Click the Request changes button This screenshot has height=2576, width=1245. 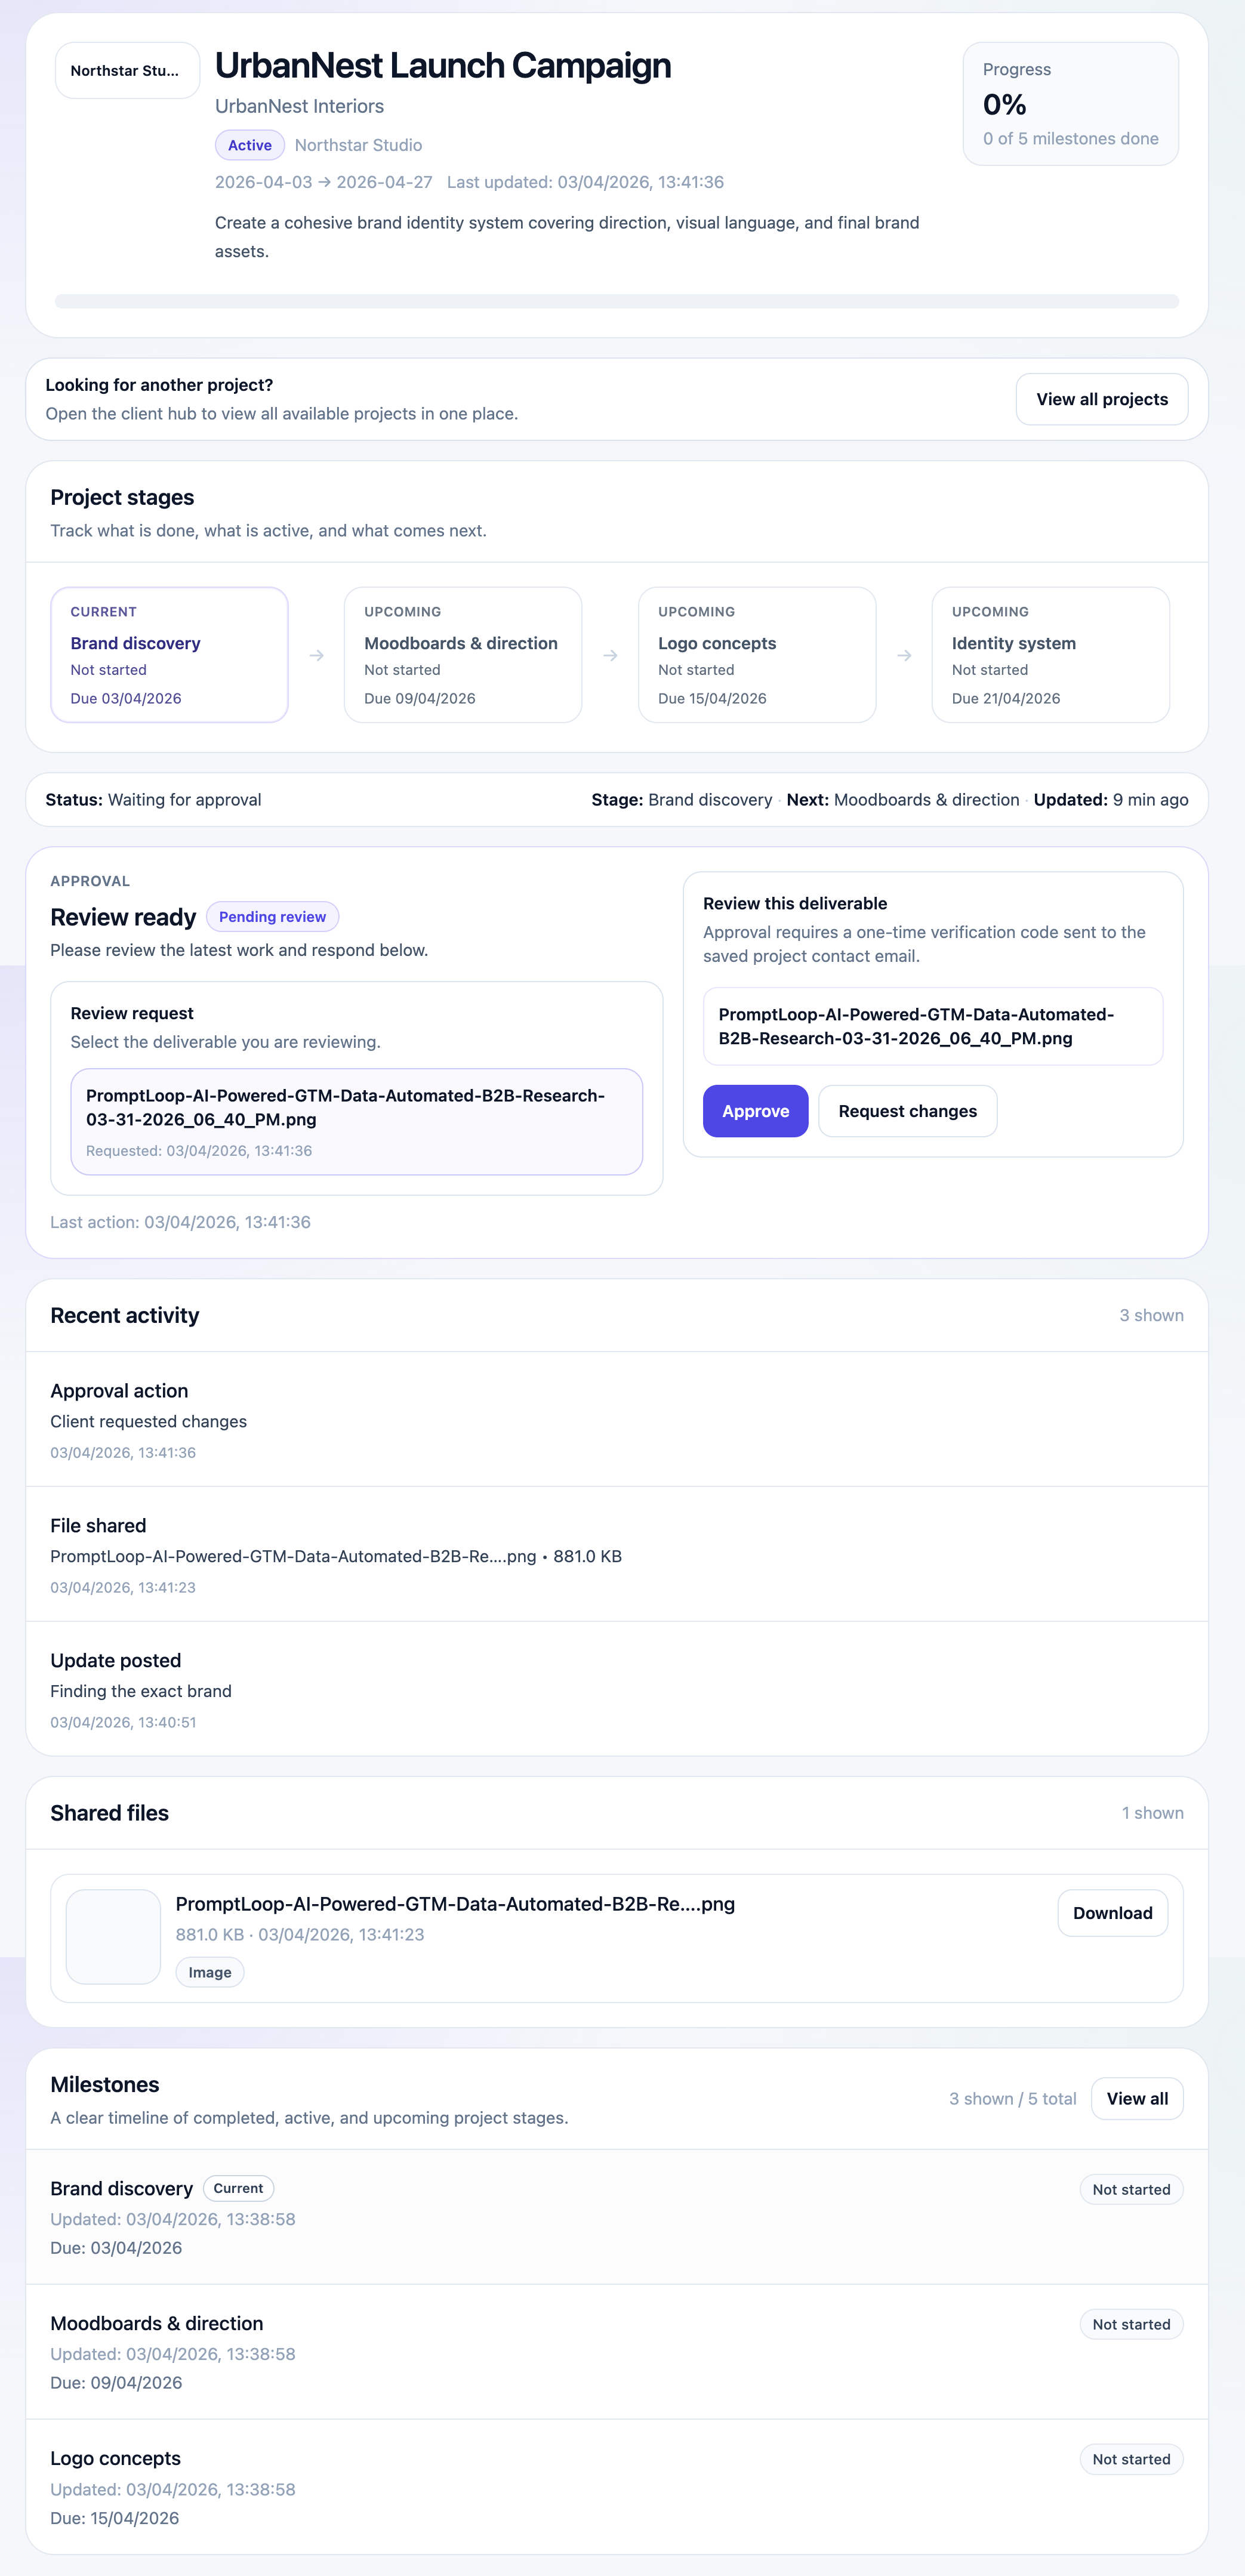[x=907, y=1111]
